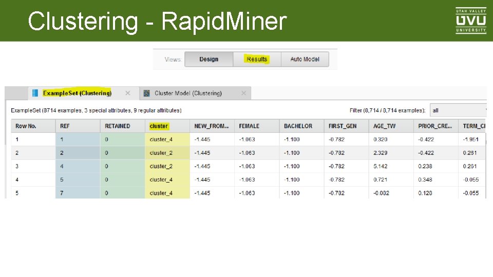493x277 pixels.
Task: Click the UVU university logo
Action: coord(471,21)
